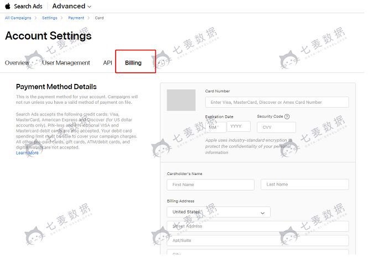
Task: Focus the Card Number field
Action: click(277, 102)
